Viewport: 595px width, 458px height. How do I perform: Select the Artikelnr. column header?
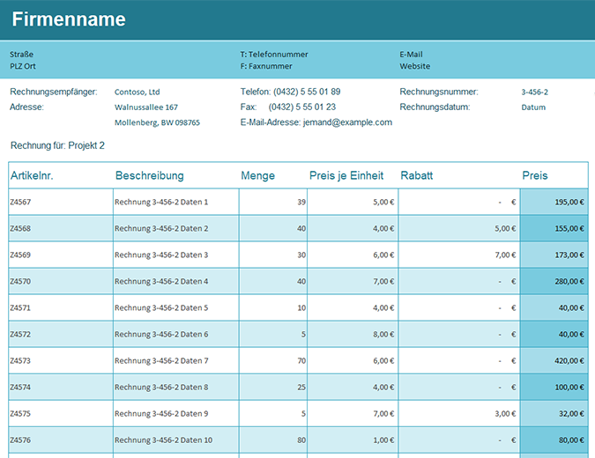(x=32, y=175)
